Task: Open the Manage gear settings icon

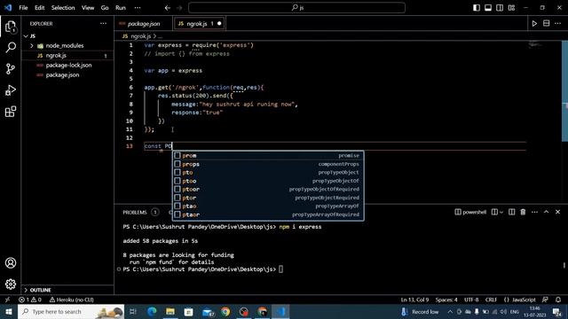Action: [x=11, y=284]
